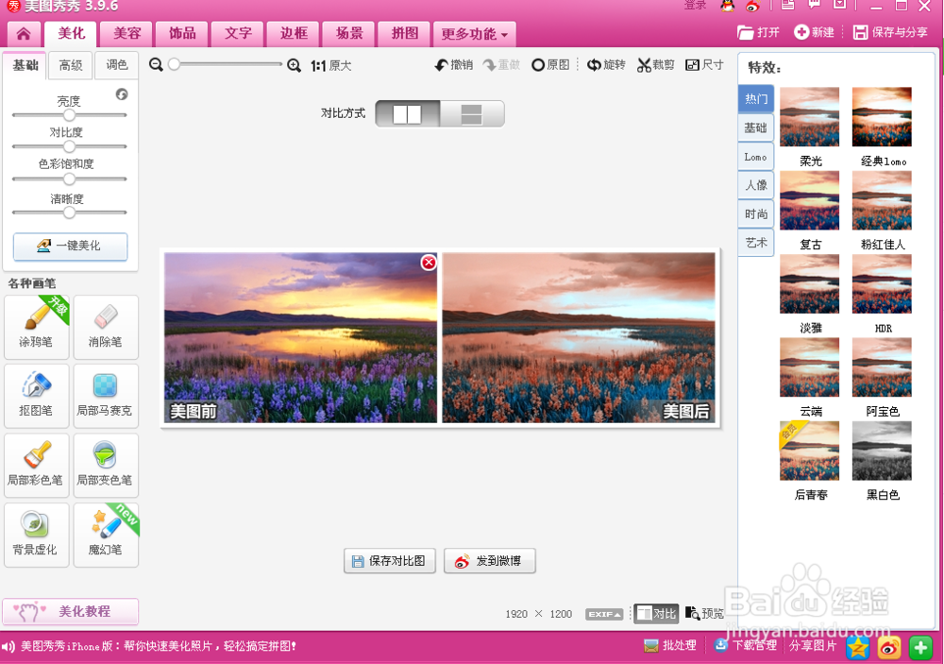Click the 一键美化 one-click beautify button
944x664 pixels.
[71, 247]
